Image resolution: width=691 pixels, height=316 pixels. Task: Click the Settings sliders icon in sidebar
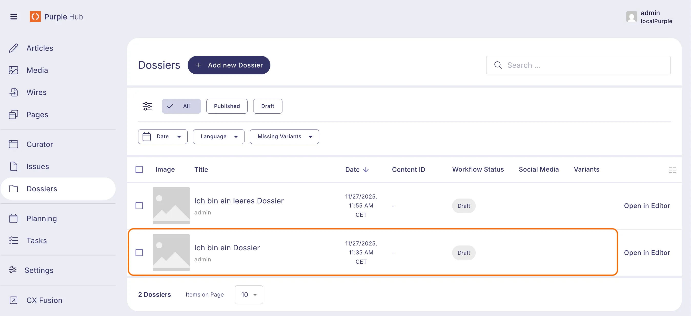[x=13, y=270]
